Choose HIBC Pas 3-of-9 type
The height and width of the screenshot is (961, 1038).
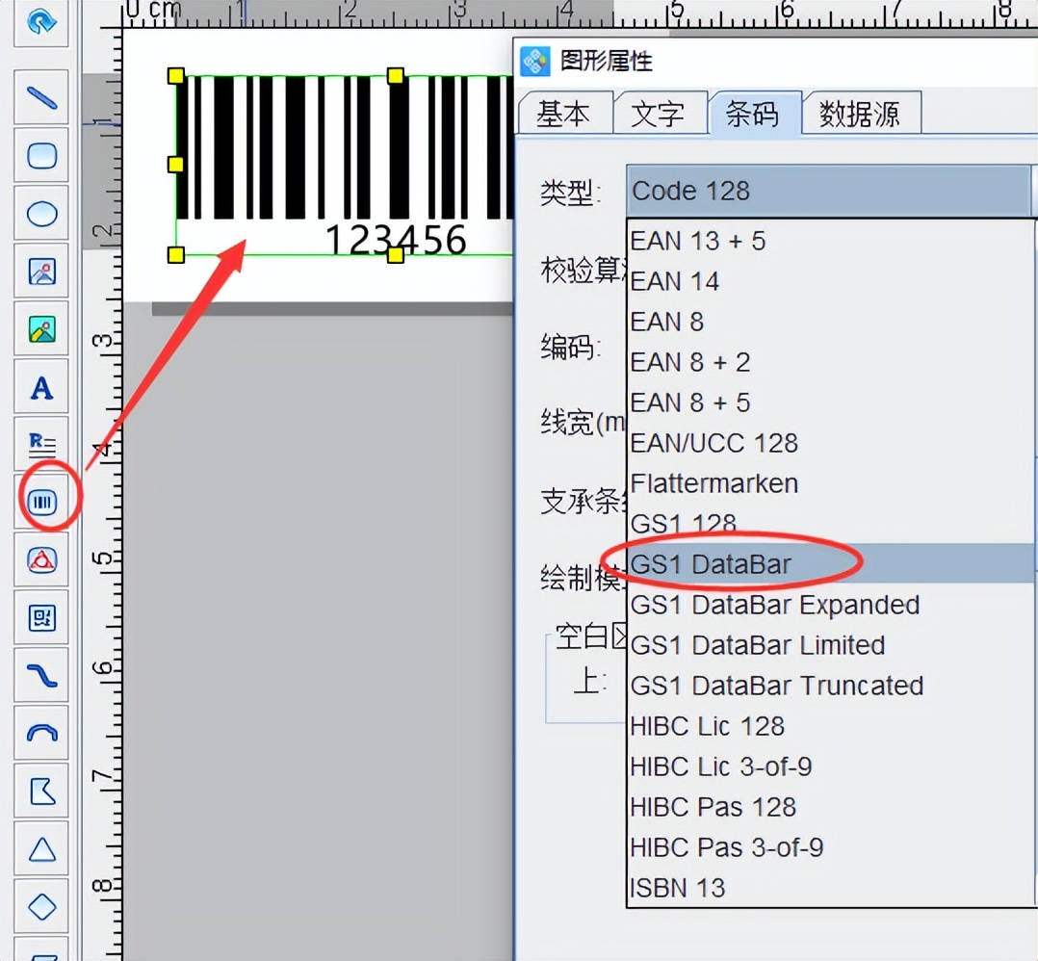(x=831, y=847)
